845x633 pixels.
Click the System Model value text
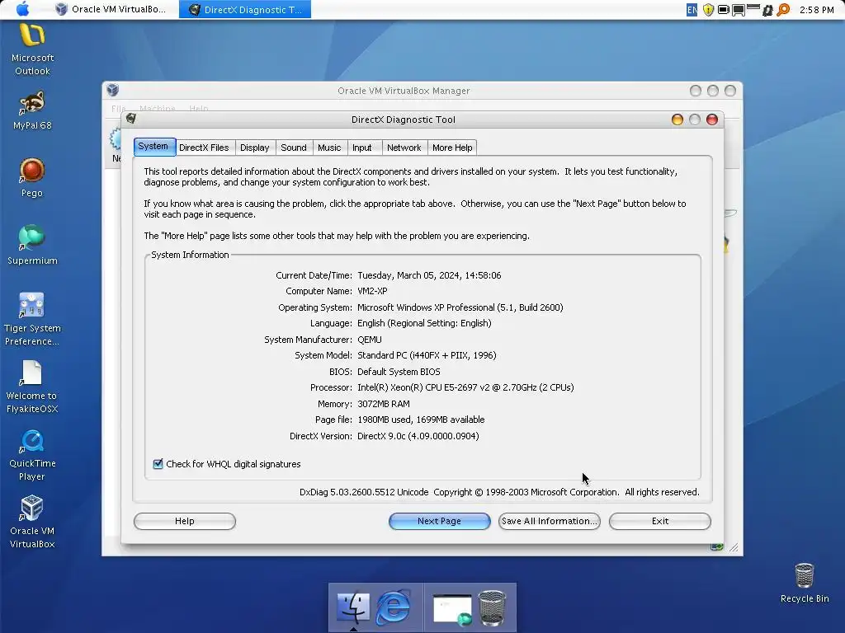427,355
